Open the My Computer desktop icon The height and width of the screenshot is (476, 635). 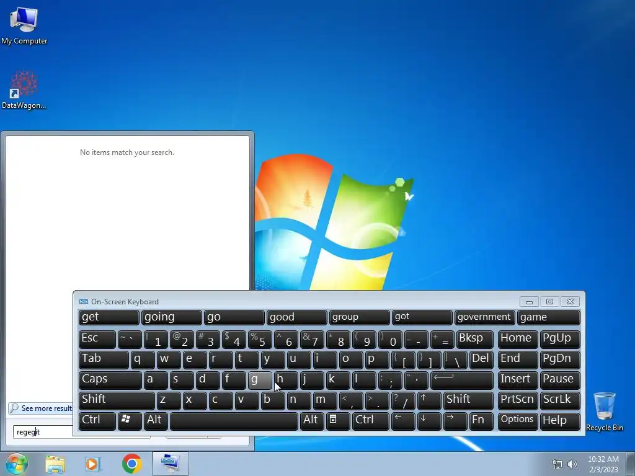24,26
